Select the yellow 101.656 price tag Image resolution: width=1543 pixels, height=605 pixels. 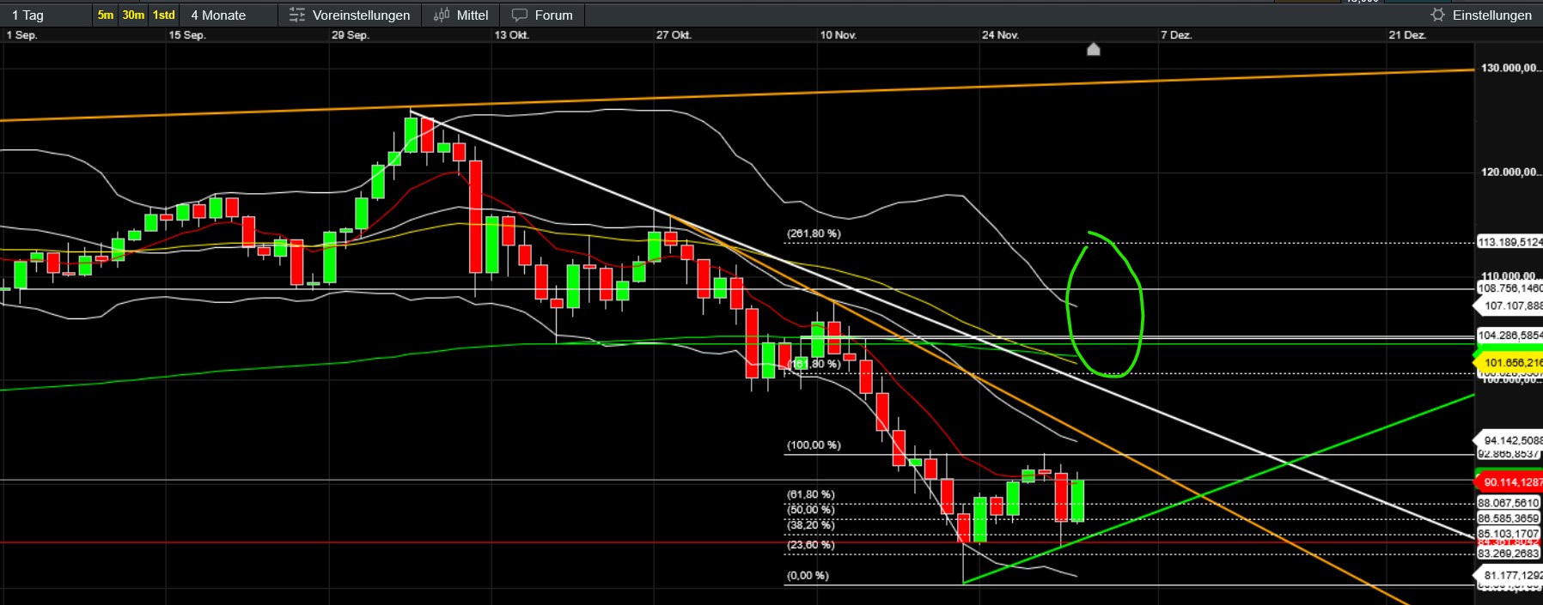[x=1509, y=362]
